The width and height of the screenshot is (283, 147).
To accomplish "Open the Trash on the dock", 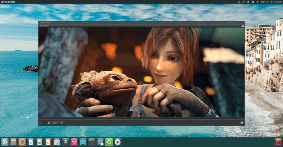I will 278,142.
